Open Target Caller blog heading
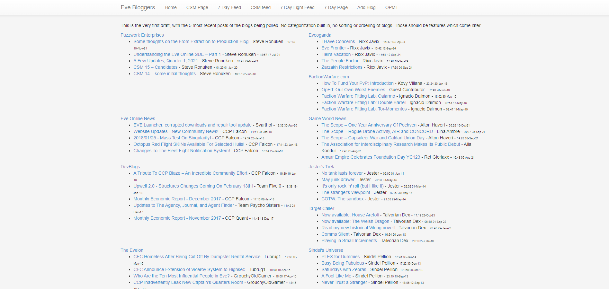Image resolution: width=609 pixels, height=289 pixels. click(321, 208)
